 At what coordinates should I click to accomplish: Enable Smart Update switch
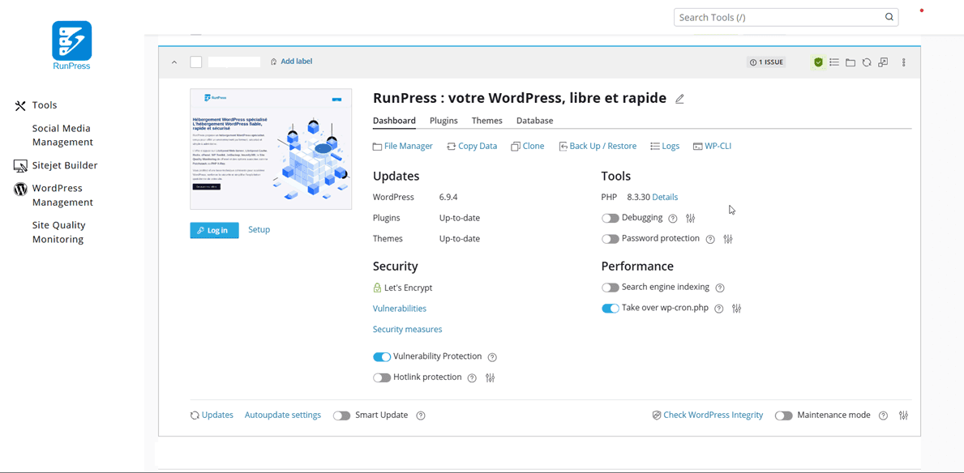tap(342, 415)
